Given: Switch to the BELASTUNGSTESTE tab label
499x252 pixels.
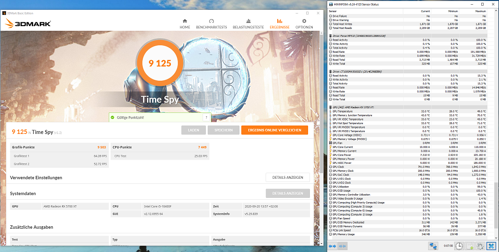Looking at the screenshot, I should [248, 28].
